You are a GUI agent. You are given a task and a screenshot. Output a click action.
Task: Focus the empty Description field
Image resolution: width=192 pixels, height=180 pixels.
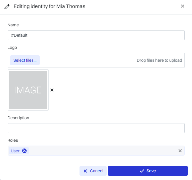[x=96, y=128]
